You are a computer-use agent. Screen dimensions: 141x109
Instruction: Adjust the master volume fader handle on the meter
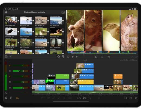tap(6, 74)
